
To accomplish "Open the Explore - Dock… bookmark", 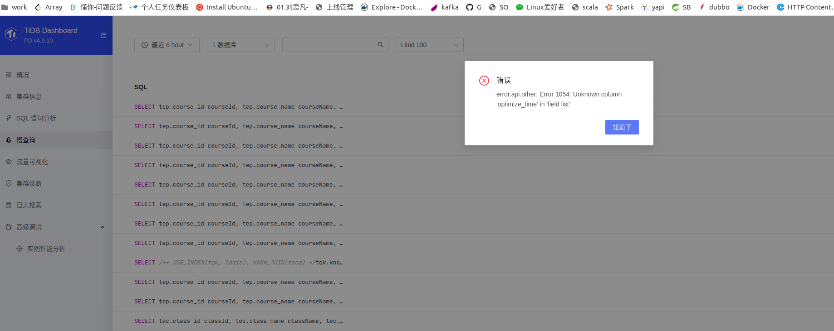I will coord(392,7).
